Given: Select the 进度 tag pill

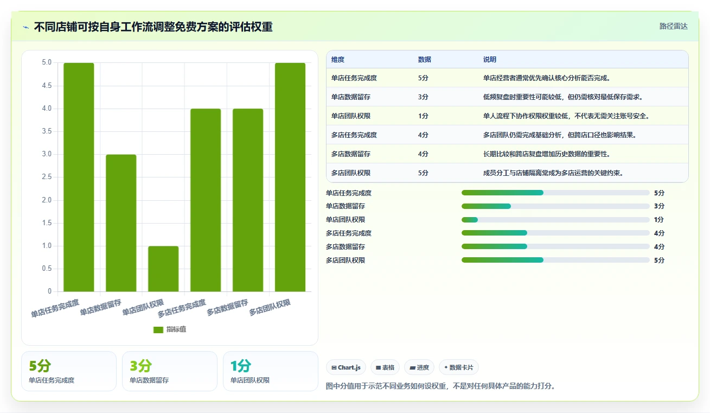Looking at the screenshot, I should coord(419,367).
